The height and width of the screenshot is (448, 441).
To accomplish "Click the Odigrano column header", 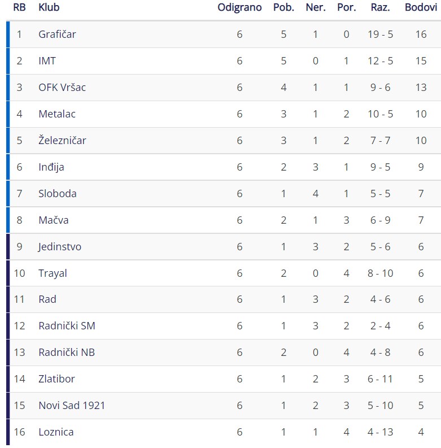I will click(239, 8).
